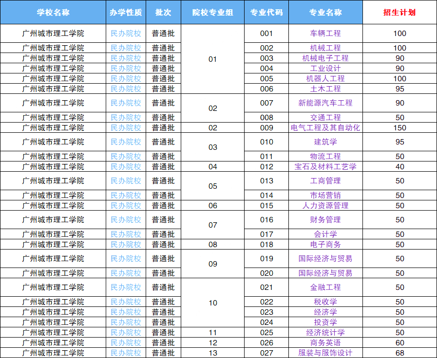
Task: Click group cell 07
Action: tap(212, 225)
